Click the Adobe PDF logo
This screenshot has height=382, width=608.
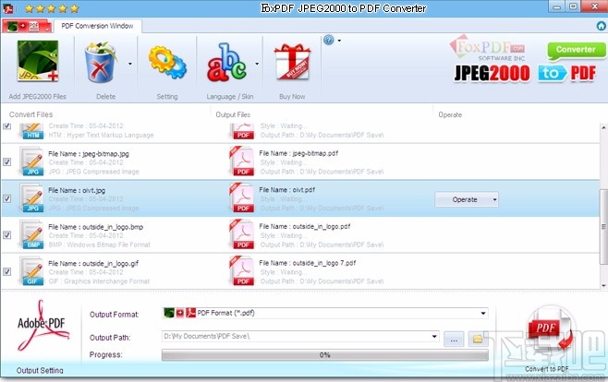pyautogui.click(x=42, y=325)
